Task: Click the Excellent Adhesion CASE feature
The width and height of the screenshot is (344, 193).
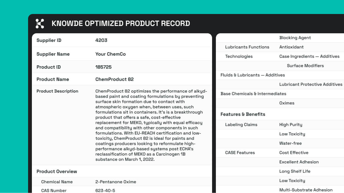Action: click(299, 162)
